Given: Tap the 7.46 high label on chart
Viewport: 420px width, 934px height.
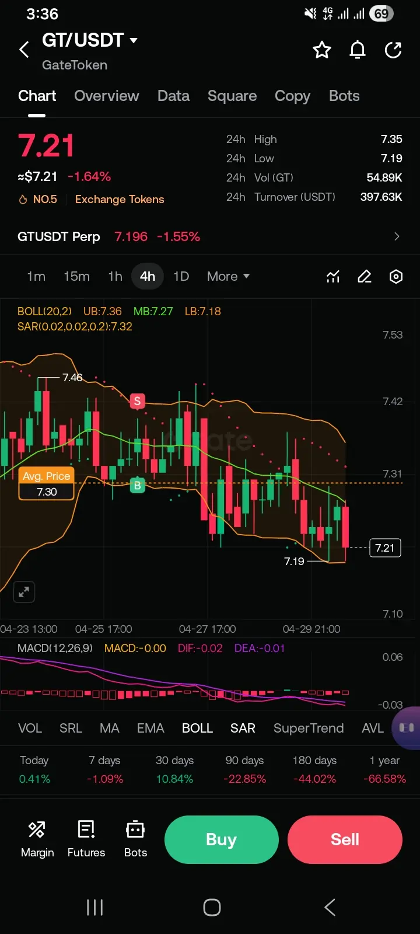Looking at the screenshot, I should coord(72,378).
